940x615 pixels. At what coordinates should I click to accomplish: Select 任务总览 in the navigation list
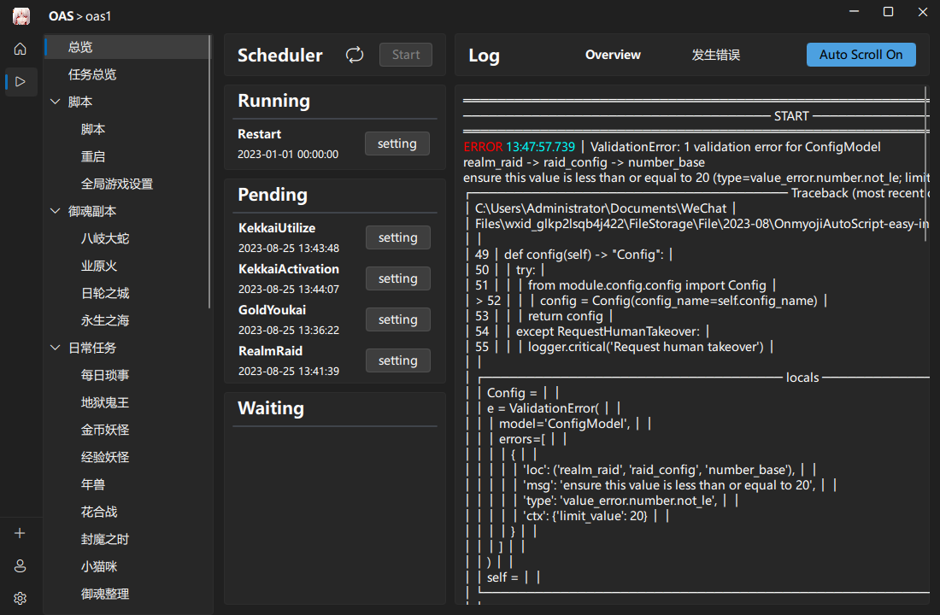91,73
